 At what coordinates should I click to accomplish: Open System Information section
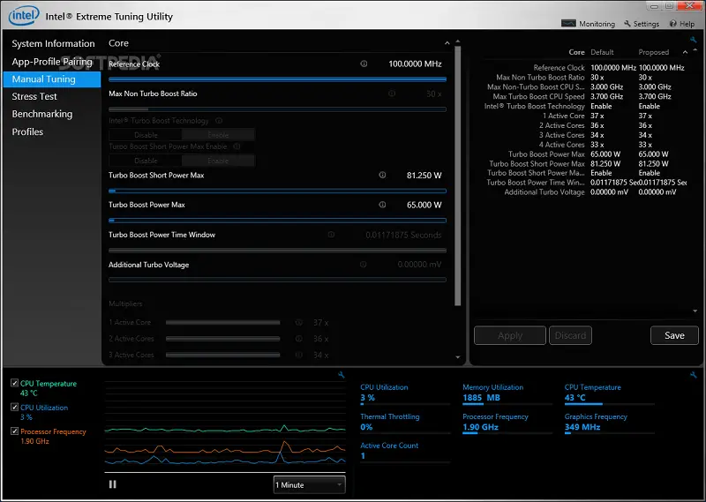tap(53, 44)
